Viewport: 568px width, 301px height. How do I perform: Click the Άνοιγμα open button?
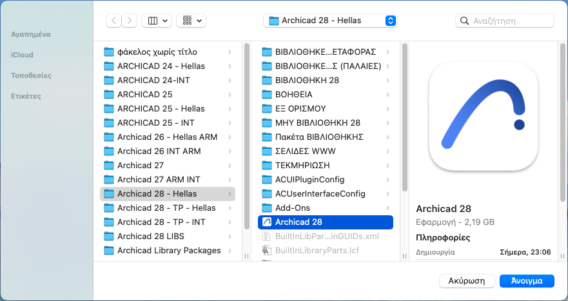(527, 281)
